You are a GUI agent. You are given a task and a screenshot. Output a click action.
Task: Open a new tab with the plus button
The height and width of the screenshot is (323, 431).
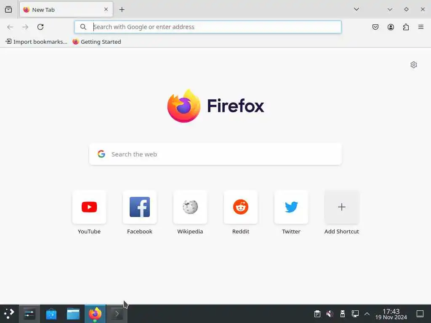(122, 10)
